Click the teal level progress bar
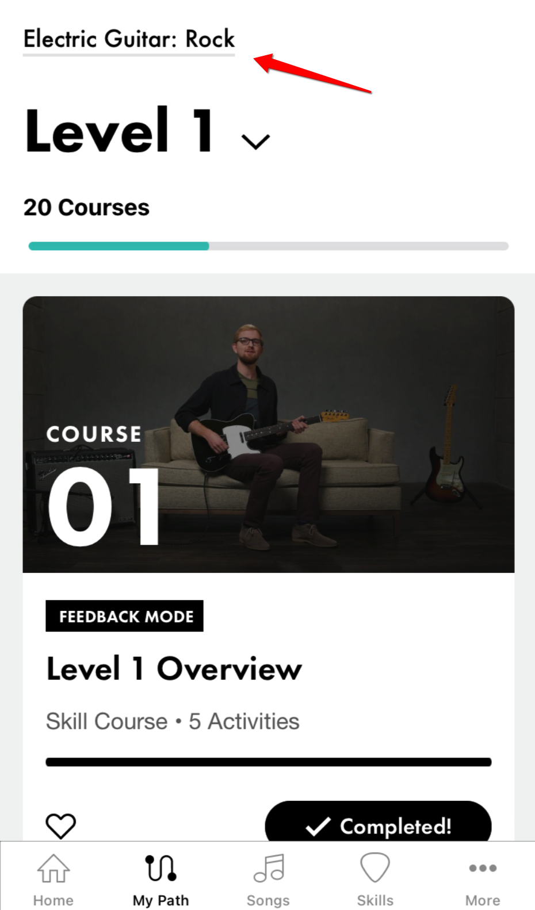 click(x=119, y=246)
